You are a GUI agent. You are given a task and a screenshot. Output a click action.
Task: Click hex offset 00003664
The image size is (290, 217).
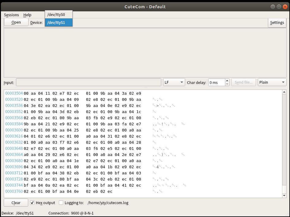coord(14,154)
